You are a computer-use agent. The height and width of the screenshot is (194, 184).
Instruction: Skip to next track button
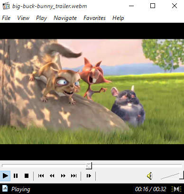pos(74,176)
